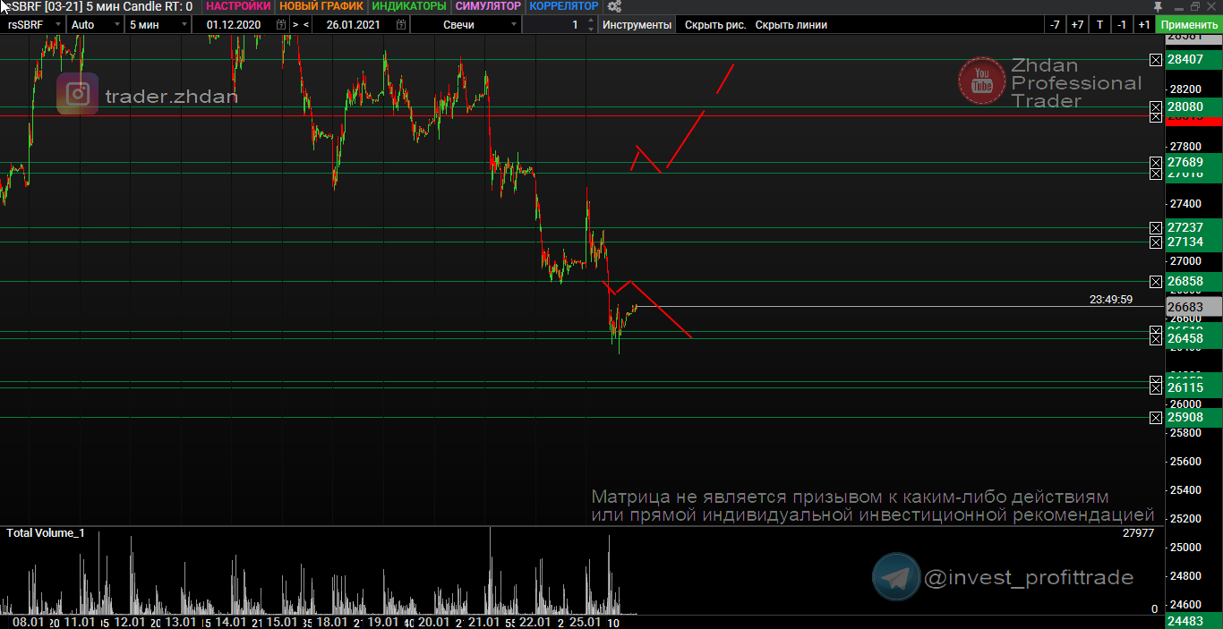Screen dimensions: 1223x629
Task: Click the countdown timer 23:49:59
Action: pos(1111,300)
